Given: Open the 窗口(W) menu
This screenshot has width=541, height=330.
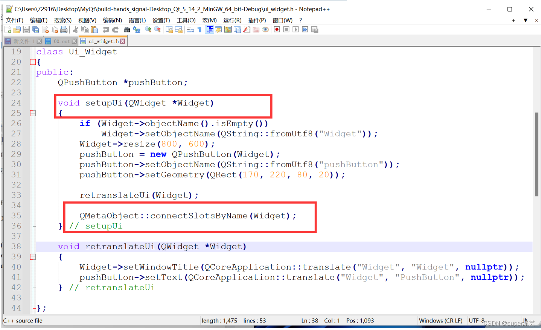Looking at the screenshot, I should tap(282, 20).
